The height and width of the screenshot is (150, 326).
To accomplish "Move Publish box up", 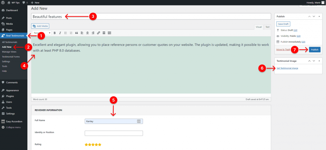I will click(309, 17).
